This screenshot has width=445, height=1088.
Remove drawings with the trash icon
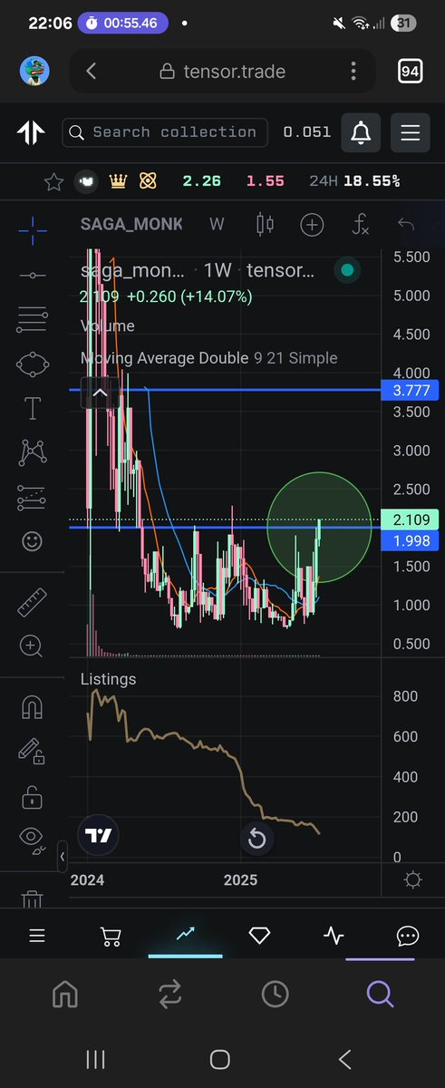click(33, 899)
